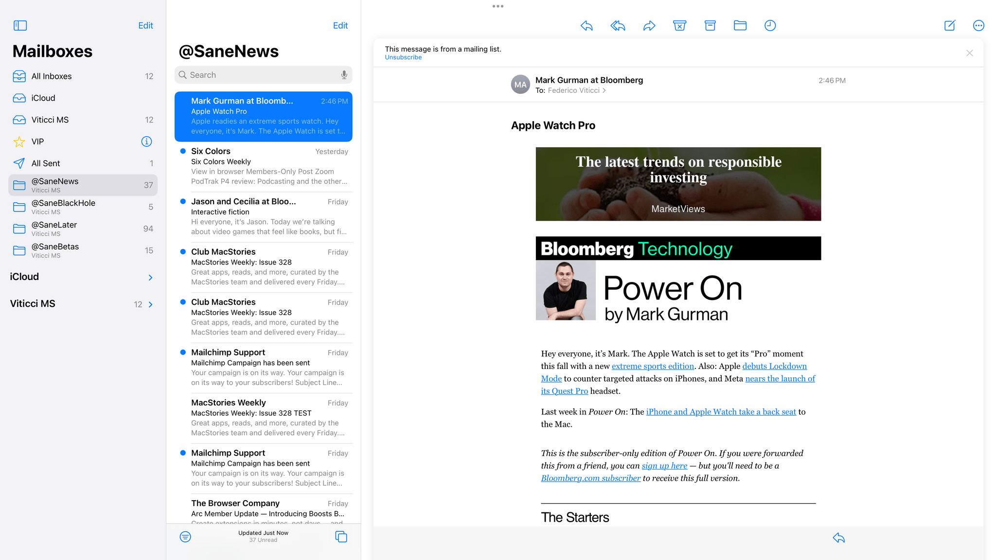Viewport: 996px width, 560px height.
Task: Click the sign up here link
Action: tap(664, 466)
